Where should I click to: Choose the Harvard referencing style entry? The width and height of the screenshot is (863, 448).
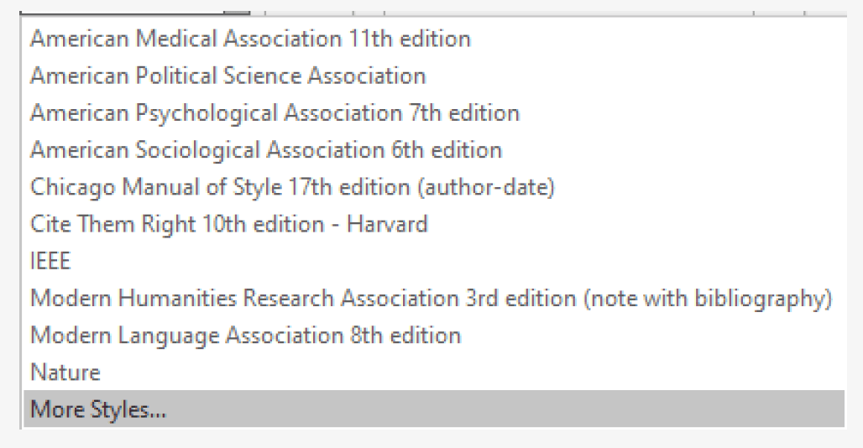coord(229,224)
